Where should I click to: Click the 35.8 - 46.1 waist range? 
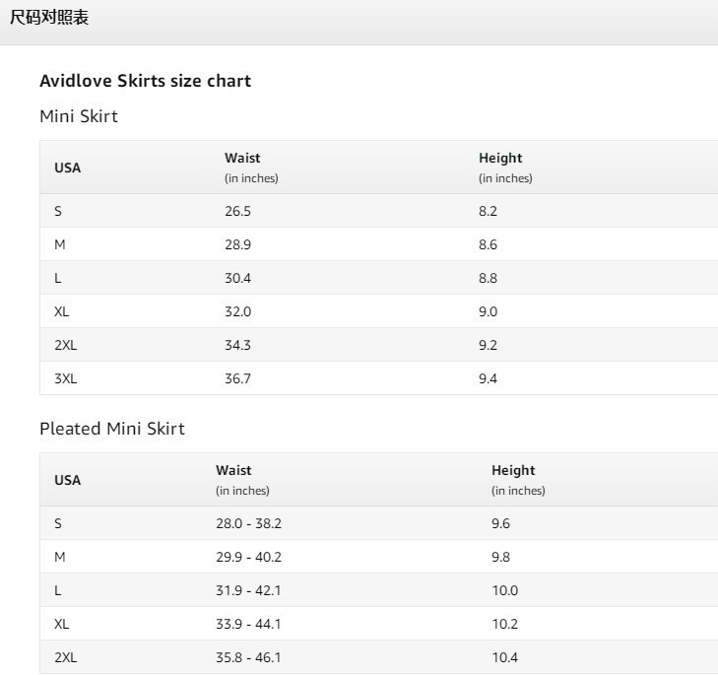[x=248, y=657]
